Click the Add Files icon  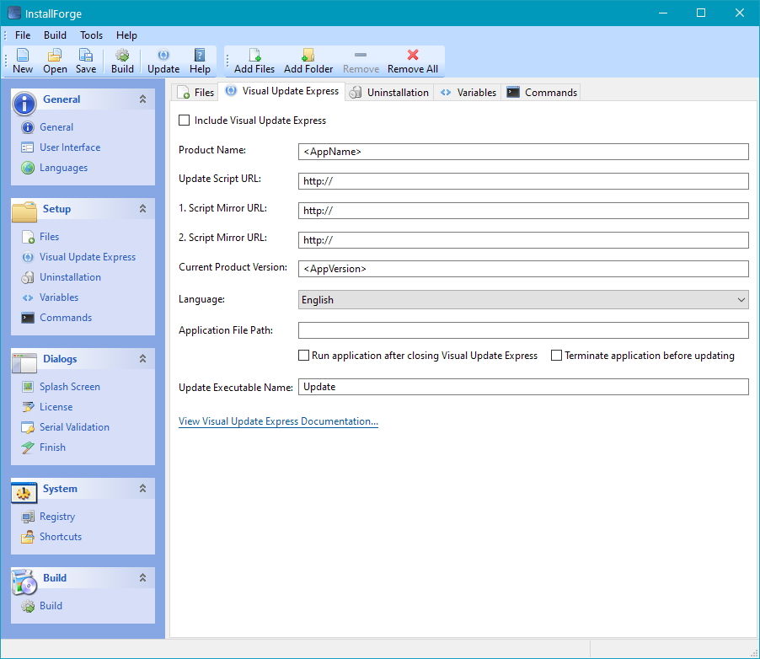tap(252, 60)
